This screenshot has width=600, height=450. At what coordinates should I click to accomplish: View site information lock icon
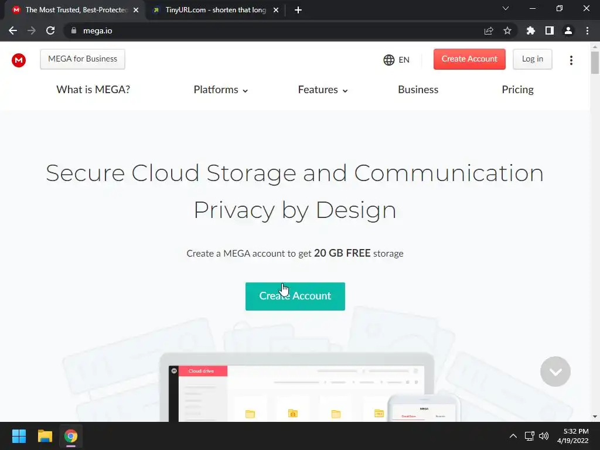click(73, 30)
